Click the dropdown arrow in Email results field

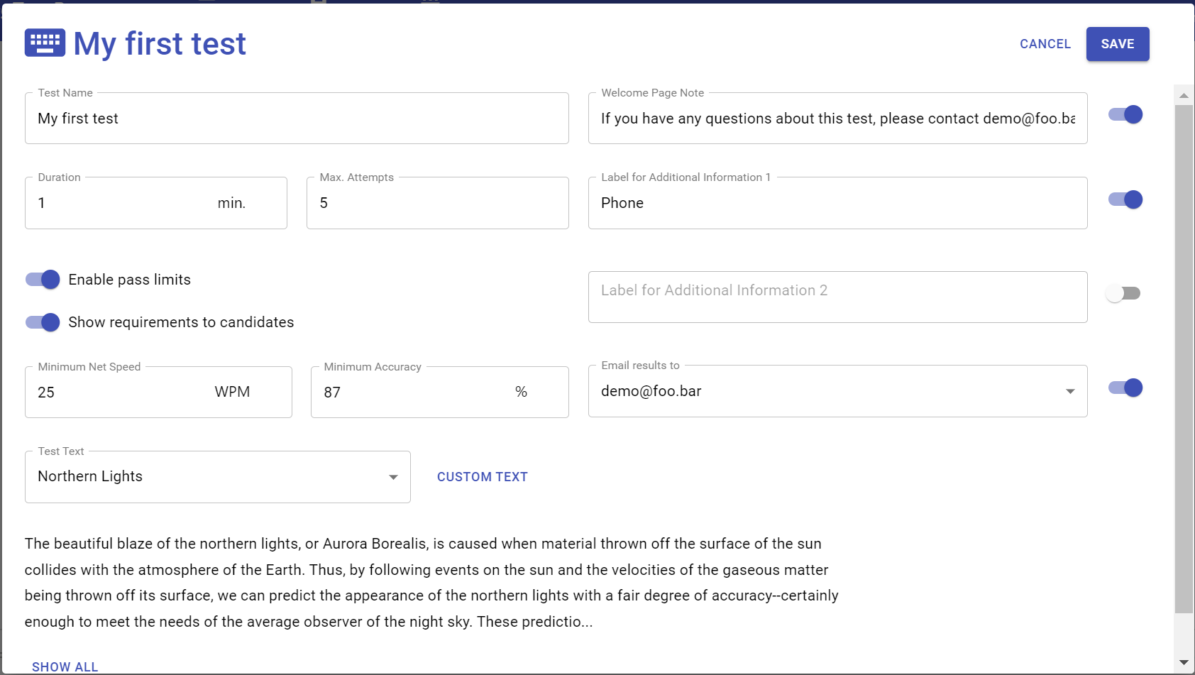[1070, 390]
